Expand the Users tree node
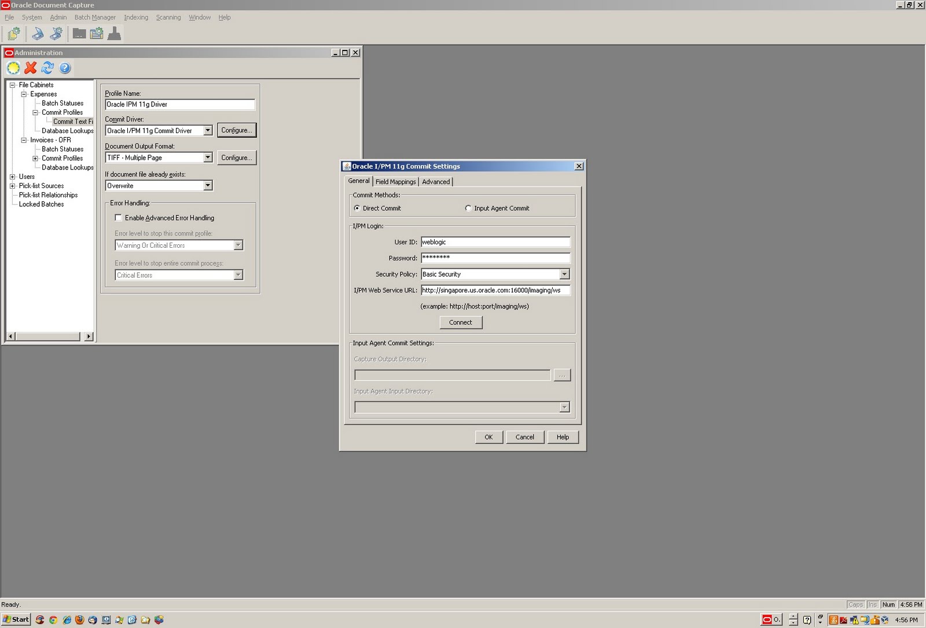This screenshot has height=628, width=926. tap(12, 177)
